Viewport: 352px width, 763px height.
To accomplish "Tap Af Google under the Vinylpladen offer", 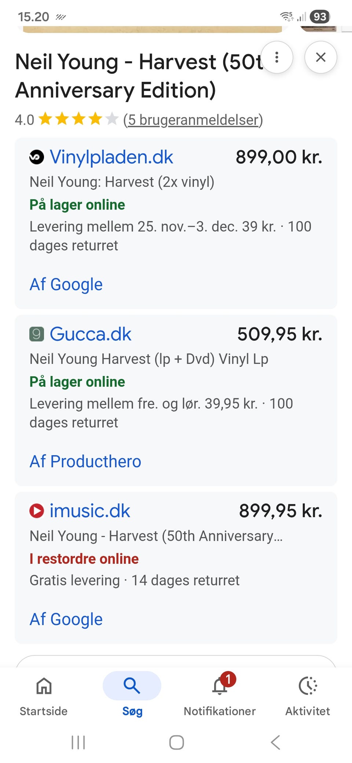I will pos(66,284).
